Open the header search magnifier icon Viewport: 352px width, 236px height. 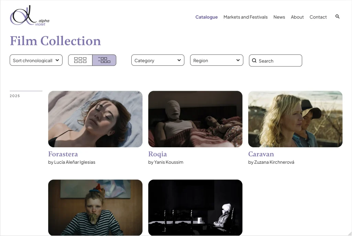(338, 16)
